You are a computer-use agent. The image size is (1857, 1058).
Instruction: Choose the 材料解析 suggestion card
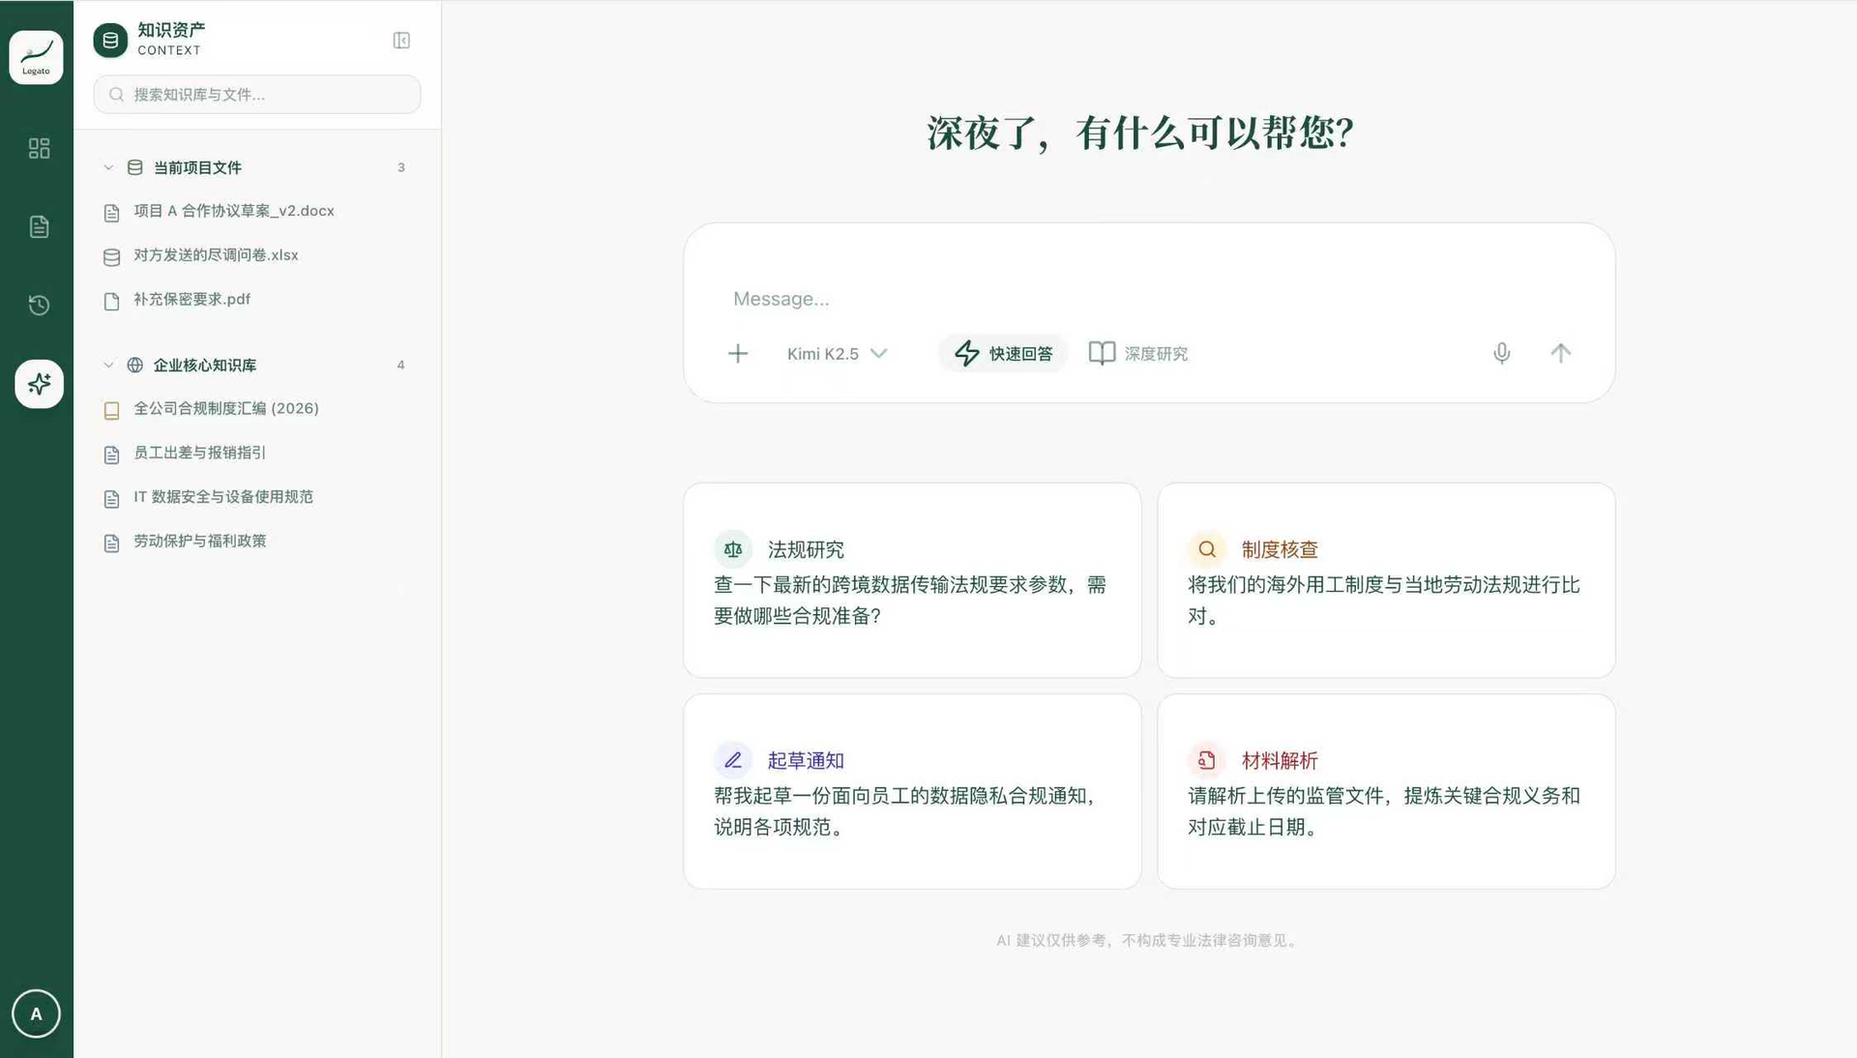click(1386, 791)
